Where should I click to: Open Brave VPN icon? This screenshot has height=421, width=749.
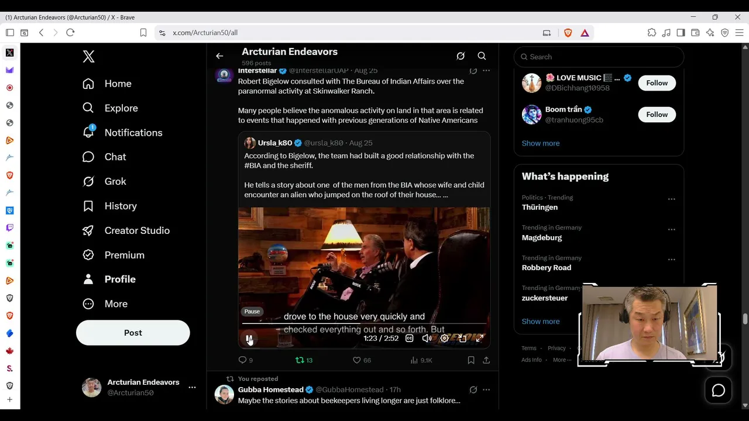point(725,33)
